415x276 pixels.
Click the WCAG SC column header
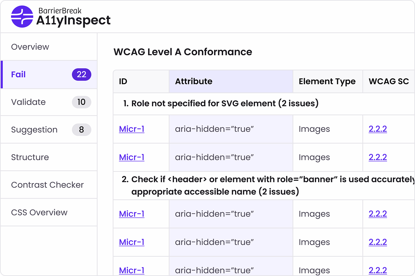(388, 81)
